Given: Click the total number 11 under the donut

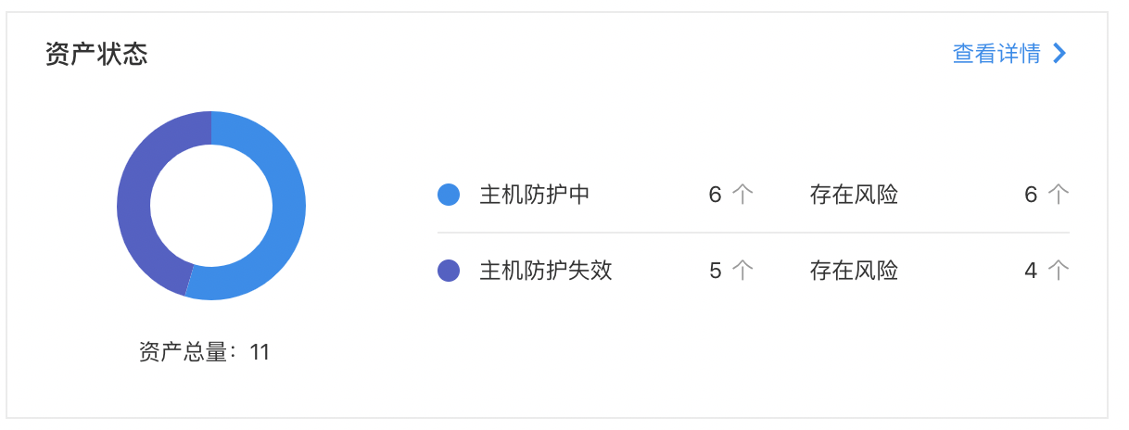Looking at the screenshot, I should pyautogui.click(x=260, y=352).
